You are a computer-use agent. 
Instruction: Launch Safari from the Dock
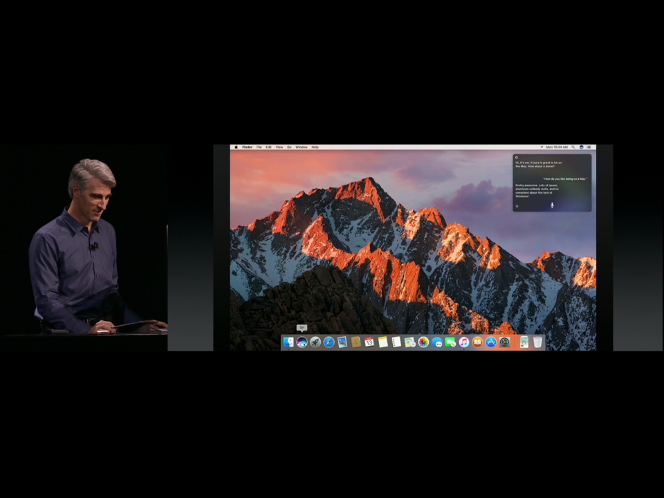coord(329,342)
